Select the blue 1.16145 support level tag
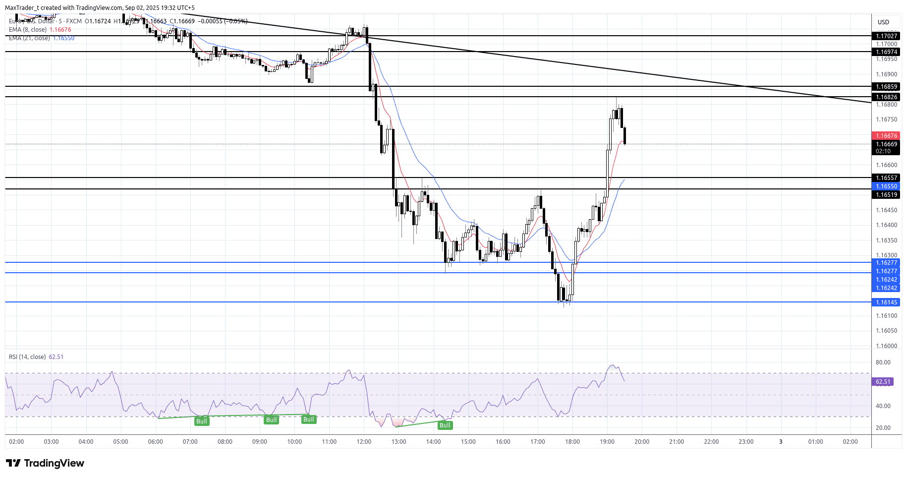This screenshot has height=478, width=907. tap(886, 302)
